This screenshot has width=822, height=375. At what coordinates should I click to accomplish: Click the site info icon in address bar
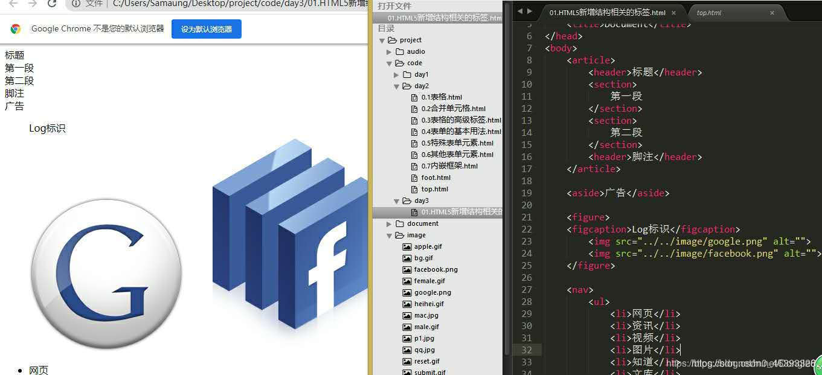(76, 4)
